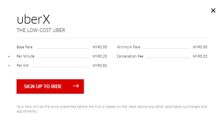Click the horizontal divider under subtitle
Screen dimensions: 224x124
pyautogui.click(x=112, y=38)
